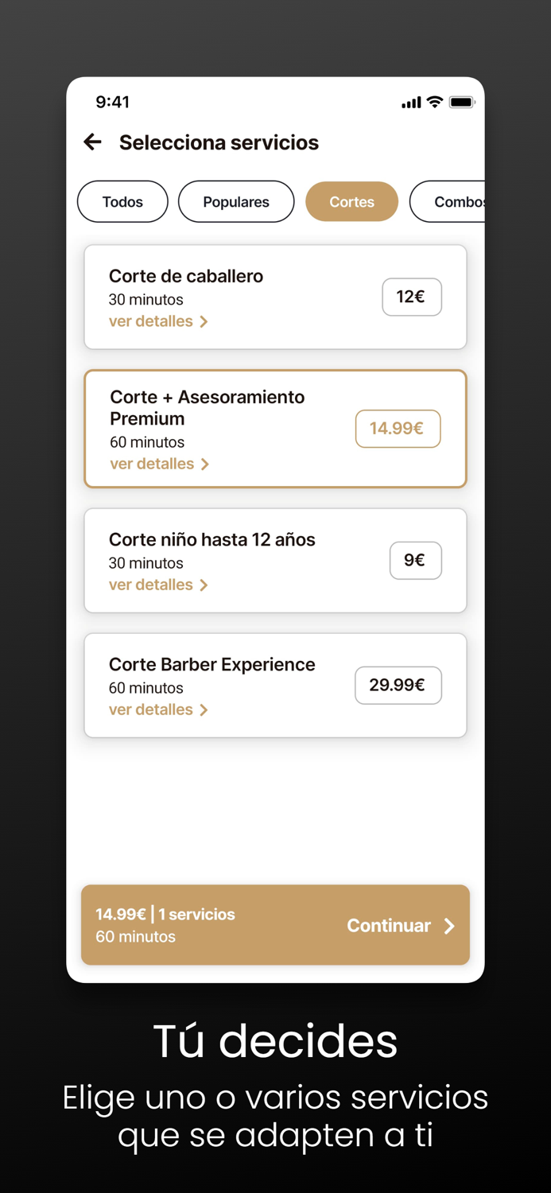Tap the chevron next to Corte Barber Experience details

click(204, 709)
